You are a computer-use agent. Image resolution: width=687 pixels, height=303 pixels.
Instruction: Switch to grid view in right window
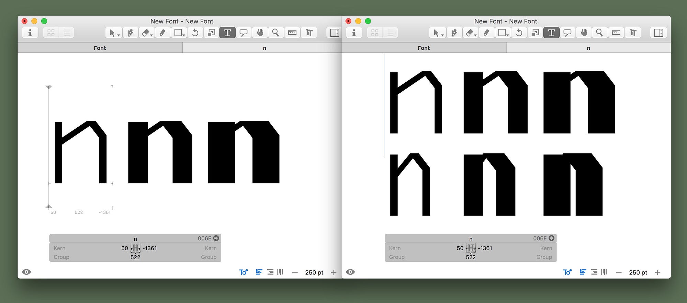(375, 33)
